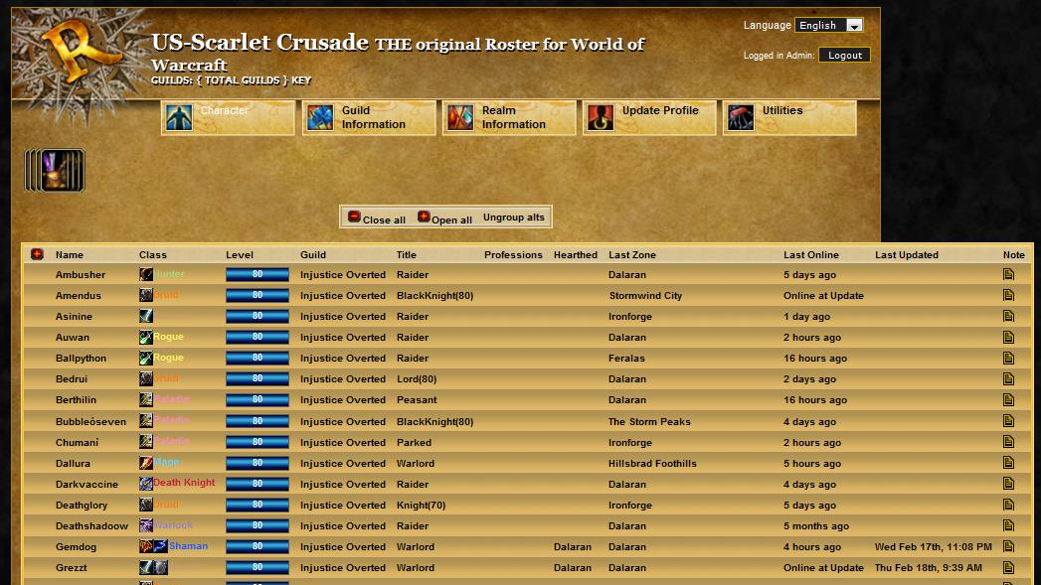Expand all rows with Open all

444,218
